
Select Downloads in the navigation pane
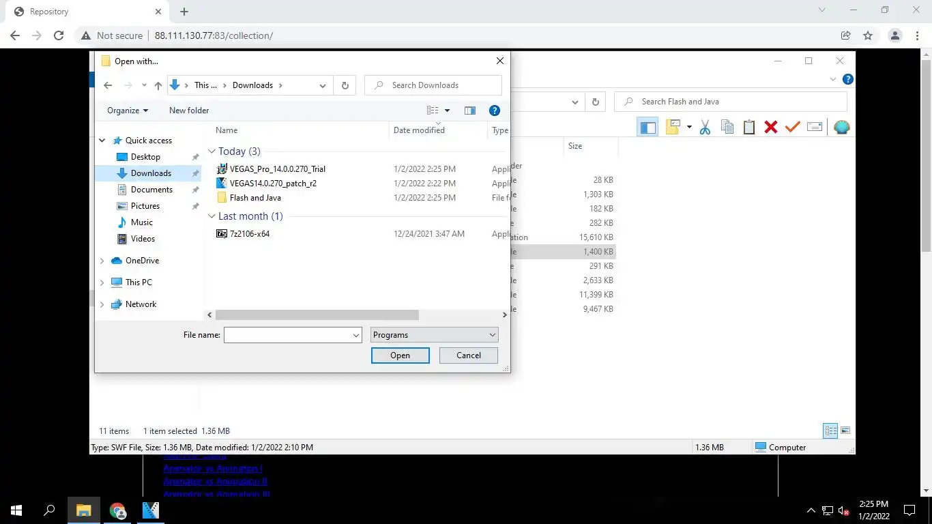coord(151,173)
